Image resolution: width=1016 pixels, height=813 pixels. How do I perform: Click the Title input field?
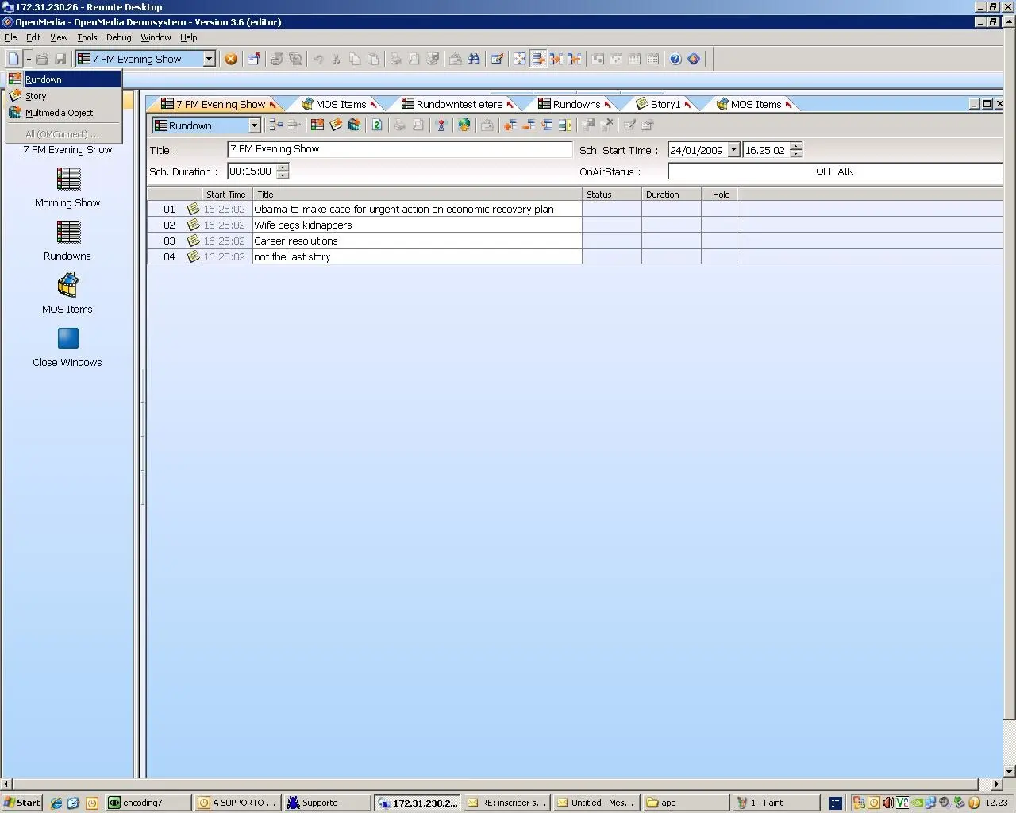tap(399, 149)
